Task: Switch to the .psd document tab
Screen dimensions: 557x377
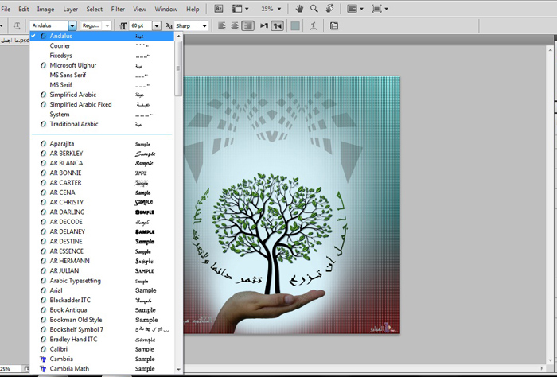Action: 15,40
